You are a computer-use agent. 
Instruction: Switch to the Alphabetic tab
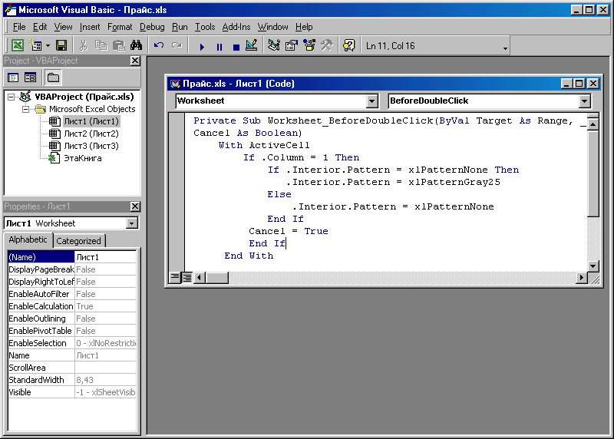pyautogui.click(x=28, y=239)
